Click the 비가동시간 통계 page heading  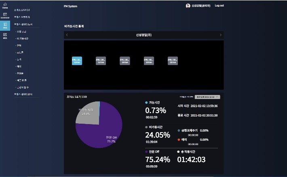[74, 26]
